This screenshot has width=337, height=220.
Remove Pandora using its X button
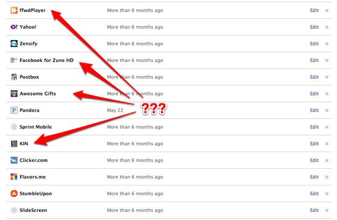point(327,111)
